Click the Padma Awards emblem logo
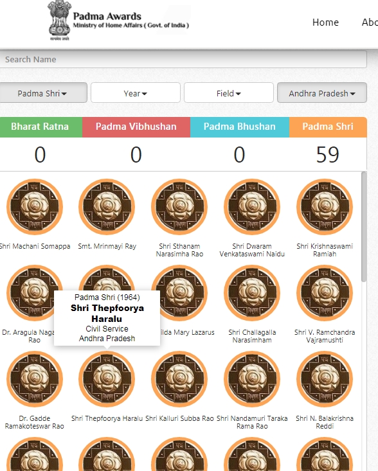Screen dimensions: 378x471 [x=60, y=21]
